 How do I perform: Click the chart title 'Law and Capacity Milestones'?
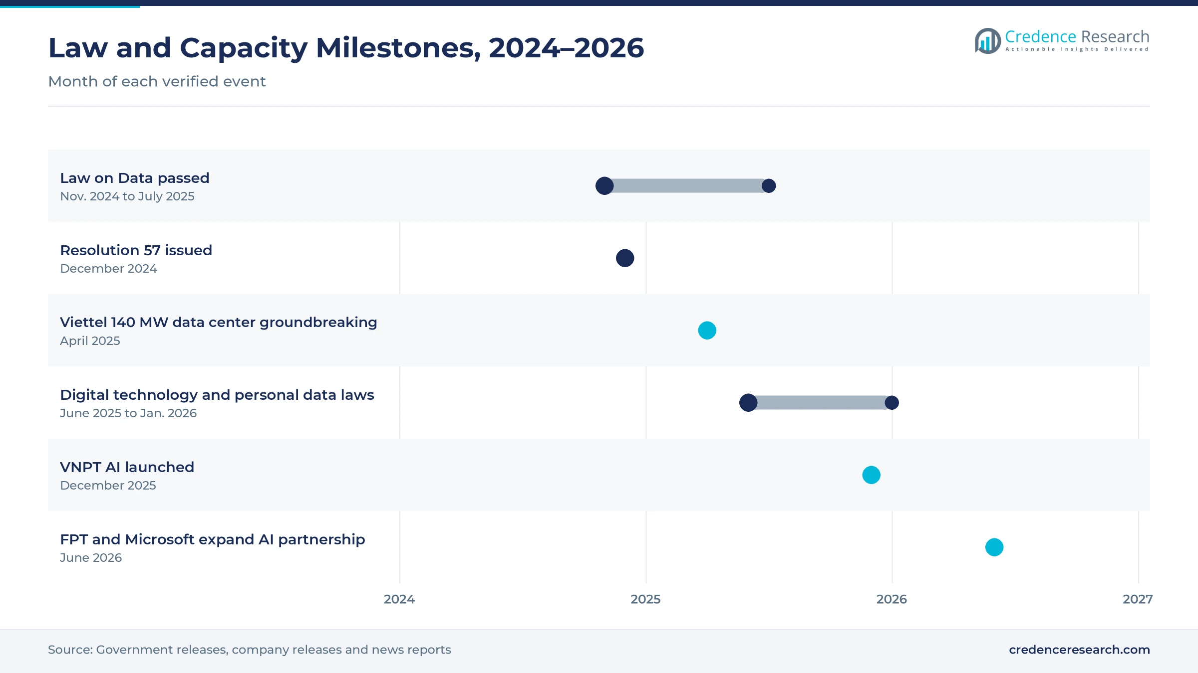[x=346, y=48]
